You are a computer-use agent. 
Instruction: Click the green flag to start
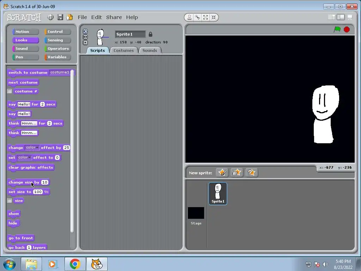tap(337, 30)
